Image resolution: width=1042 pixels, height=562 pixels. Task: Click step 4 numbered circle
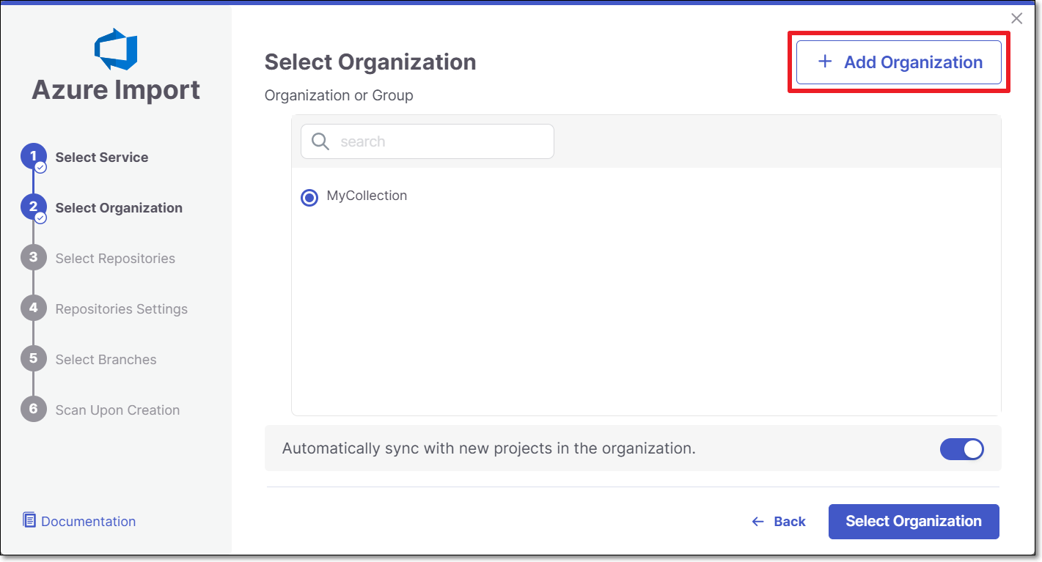[33, 308]
